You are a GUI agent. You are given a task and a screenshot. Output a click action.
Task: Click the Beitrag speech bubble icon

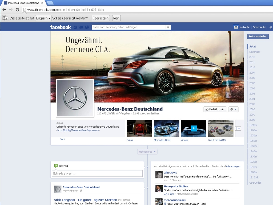click(56, 165)
